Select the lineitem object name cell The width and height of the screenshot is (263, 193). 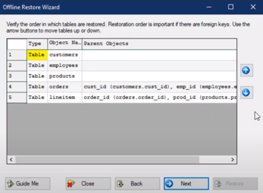(x=65, y=98)
